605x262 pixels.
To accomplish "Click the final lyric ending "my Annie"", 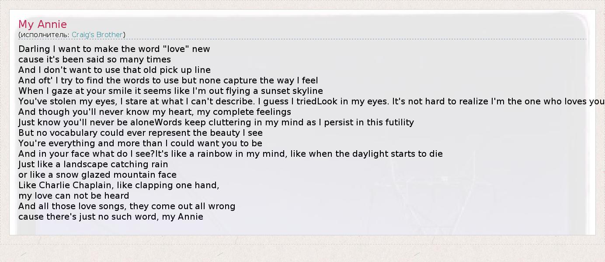I will (111, 217).
